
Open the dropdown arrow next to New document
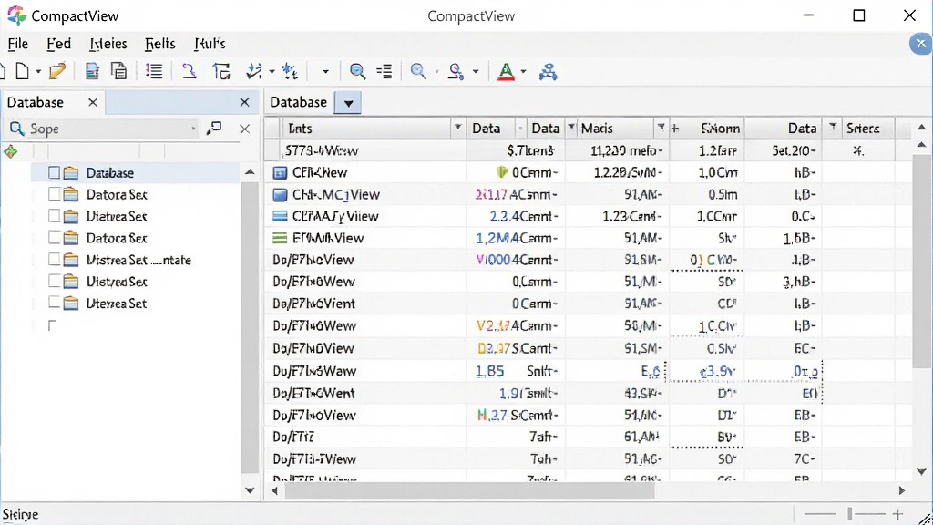click(38, 72)
